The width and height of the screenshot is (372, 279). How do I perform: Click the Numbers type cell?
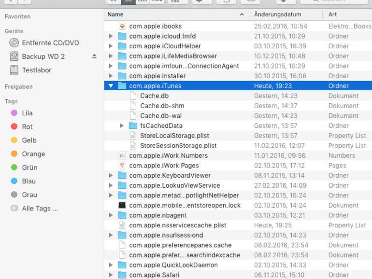[x=342, y=155]
